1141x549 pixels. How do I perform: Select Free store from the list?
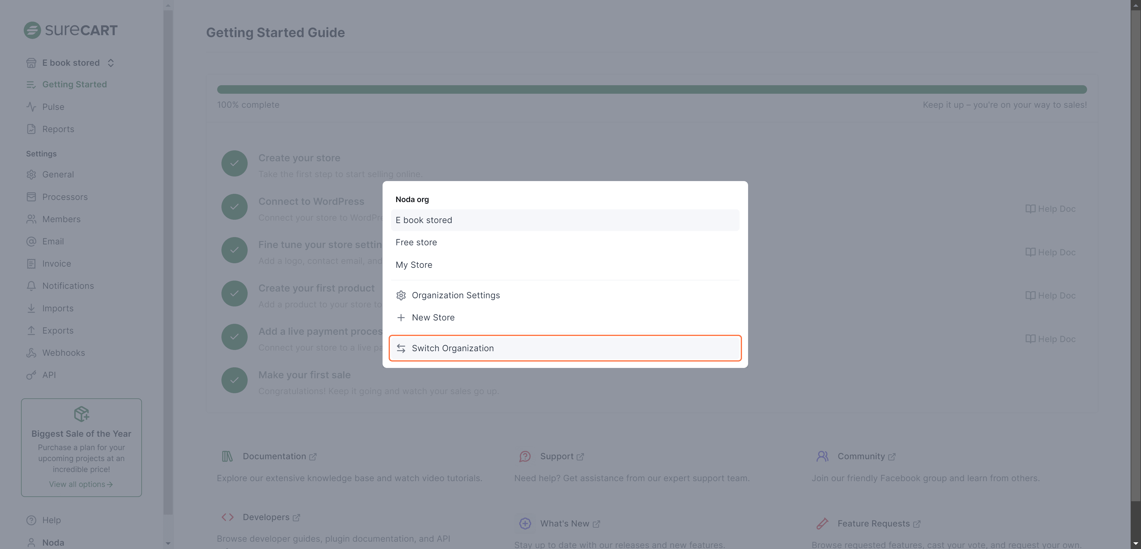point(416,243)
